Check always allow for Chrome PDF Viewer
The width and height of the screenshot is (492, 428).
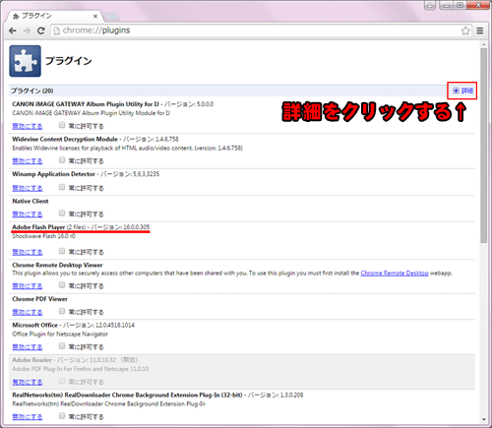click(x=62, y=311)
